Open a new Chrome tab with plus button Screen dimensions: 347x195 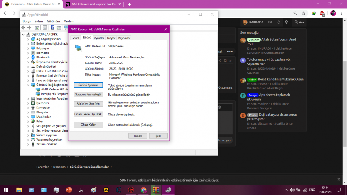pos(129,4)
